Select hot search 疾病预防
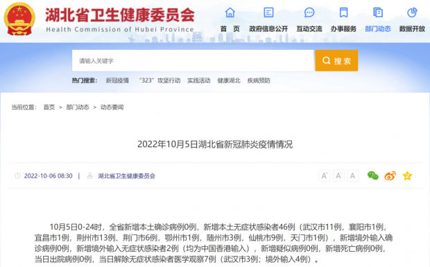Image resolution: width=430 pixels, height=267 pixels. point(259,80)
